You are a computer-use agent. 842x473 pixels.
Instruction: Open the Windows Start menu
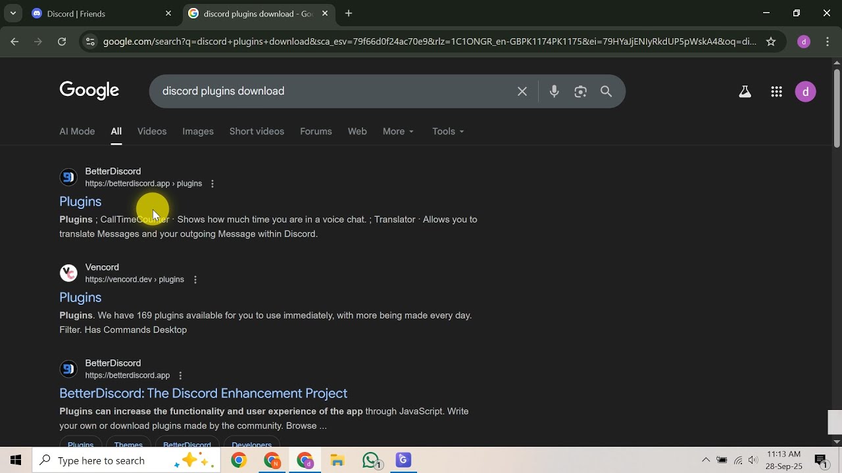pos(16,461)
